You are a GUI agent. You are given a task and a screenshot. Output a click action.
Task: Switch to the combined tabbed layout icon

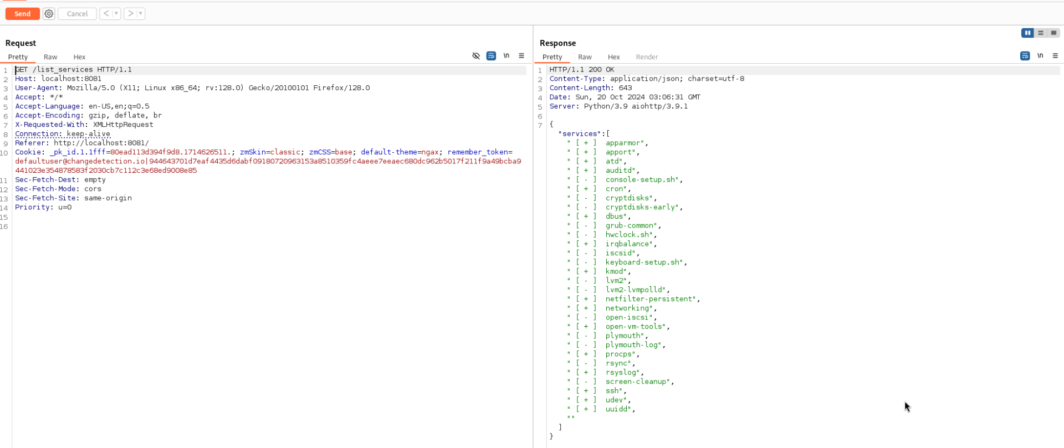click(x=1053, y=33)
